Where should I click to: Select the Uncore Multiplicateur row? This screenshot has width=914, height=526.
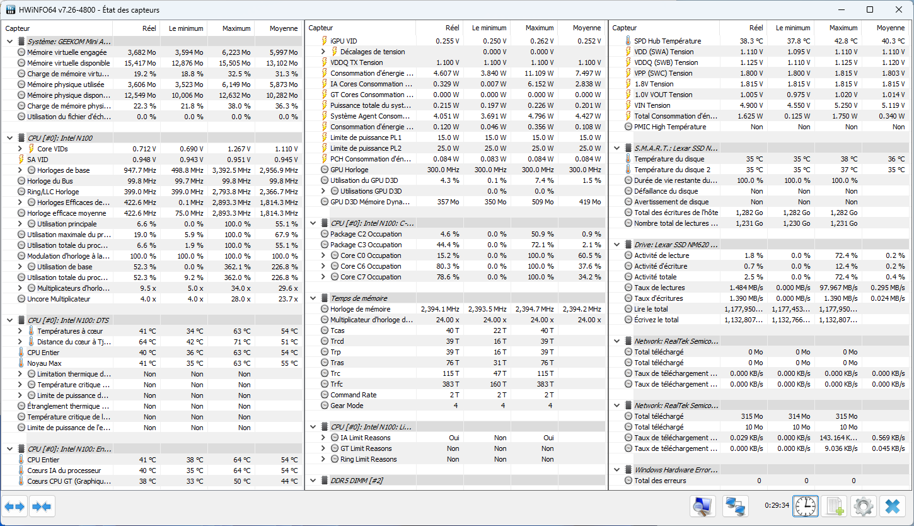152,299
